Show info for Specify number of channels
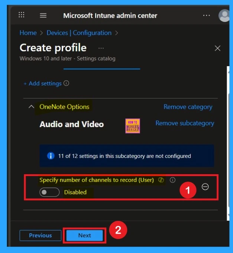 [172, 180]
